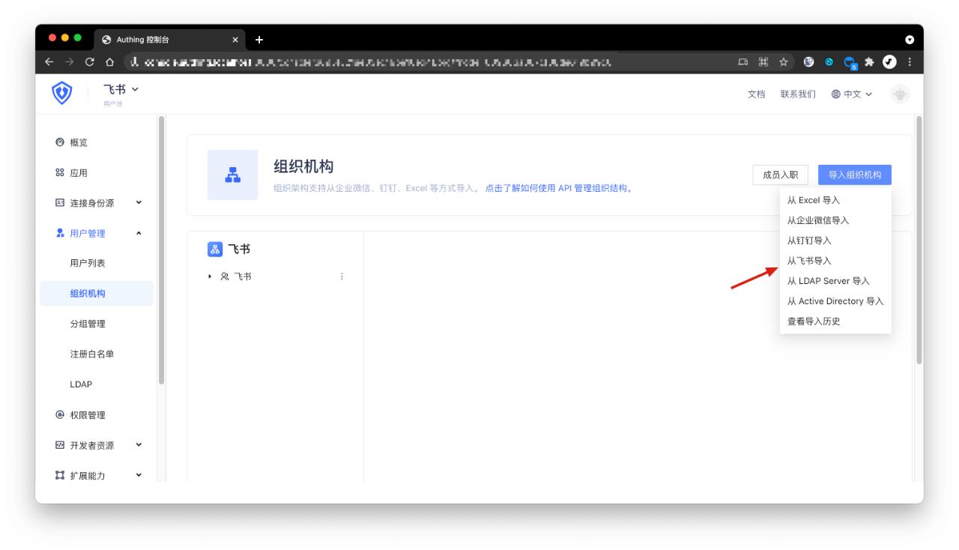The image size is (959, 550).
Task: Select 从飞书导入 from the import menu
Action: tap(809, 261)
